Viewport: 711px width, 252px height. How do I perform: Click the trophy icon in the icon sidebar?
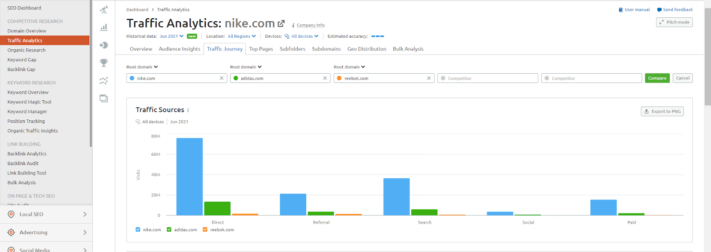pos(104,63)
